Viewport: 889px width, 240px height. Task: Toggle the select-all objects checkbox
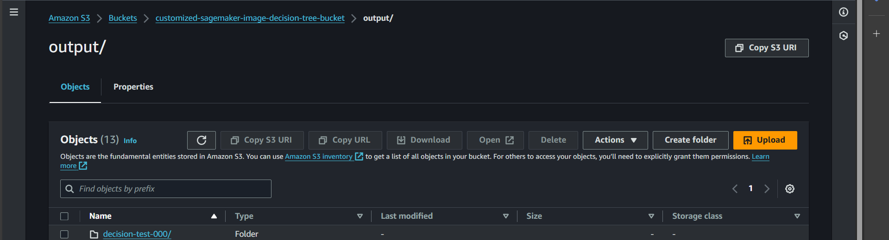pos(64,216)
